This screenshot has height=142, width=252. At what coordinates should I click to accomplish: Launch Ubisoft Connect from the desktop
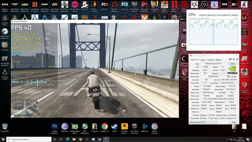pyautogui.click(x=154, y=128)
